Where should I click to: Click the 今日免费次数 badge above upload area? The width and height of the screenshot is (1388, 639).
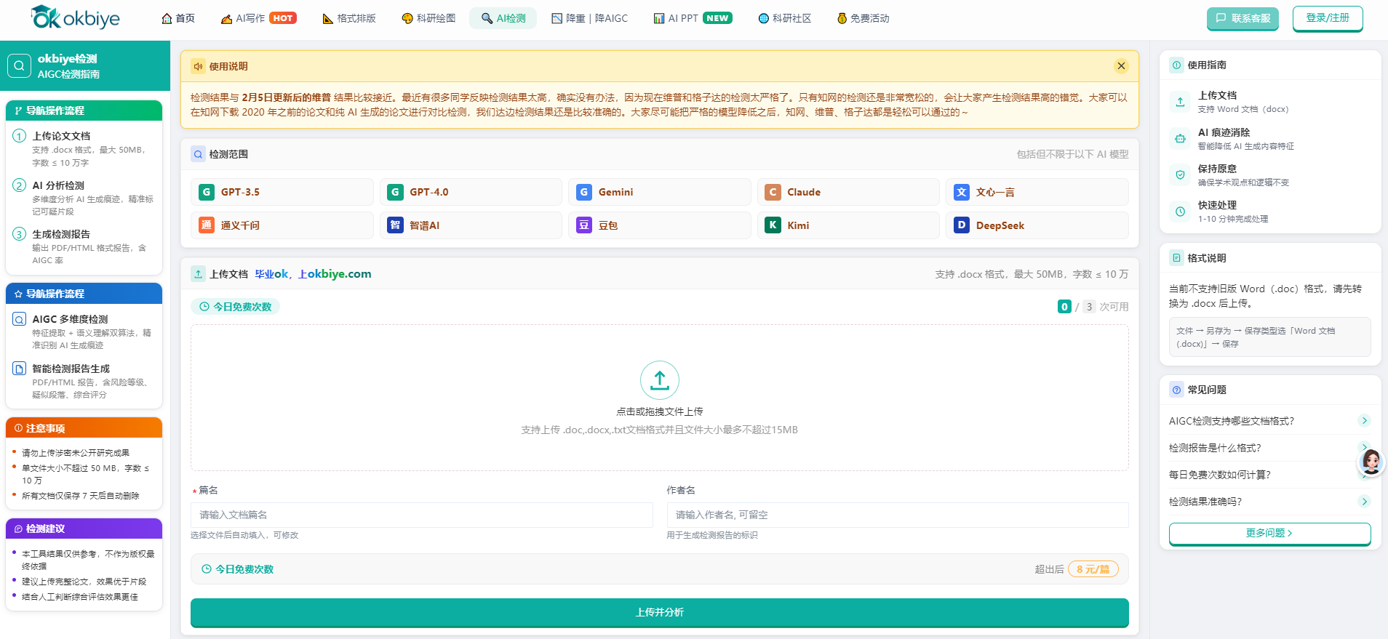[236, 307]
